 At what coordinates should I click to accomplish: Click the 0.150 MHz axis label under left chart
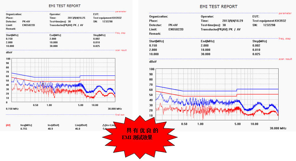point(13,109)
